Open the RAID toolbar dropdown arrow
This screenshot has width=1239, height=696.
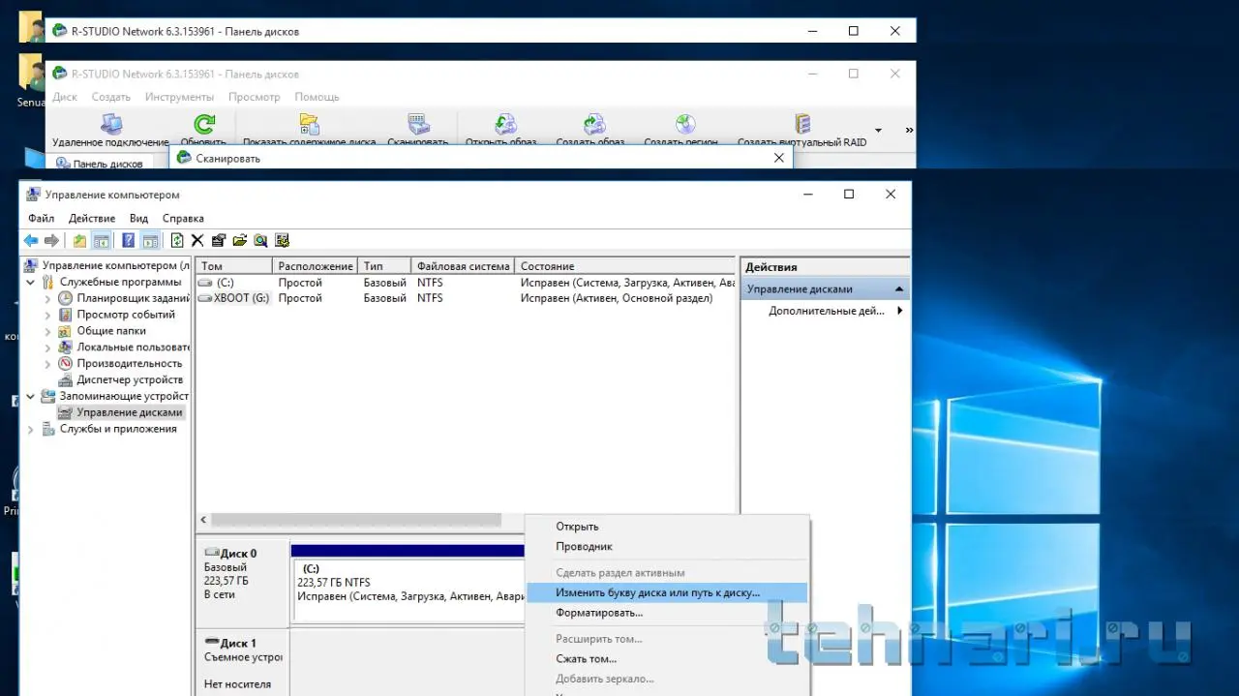[x=878, y=130]
